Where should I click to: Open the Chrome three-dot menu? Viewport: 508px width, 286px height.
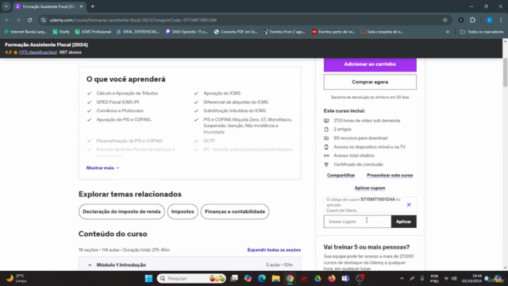tap(501, 20)
